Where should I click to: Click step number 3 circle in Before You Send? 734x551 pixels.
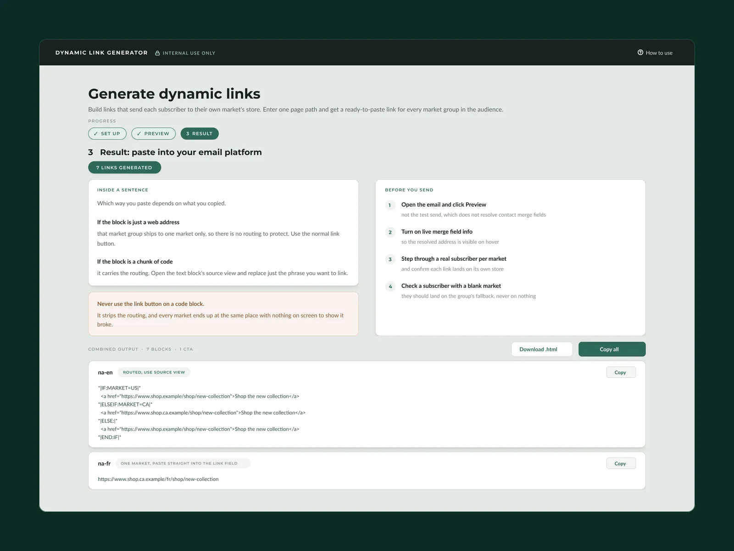(390, 259)
